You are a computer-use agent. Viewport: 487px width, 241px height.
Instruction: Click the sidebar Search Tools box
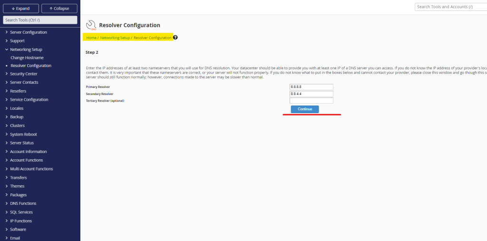pos(40,20)
